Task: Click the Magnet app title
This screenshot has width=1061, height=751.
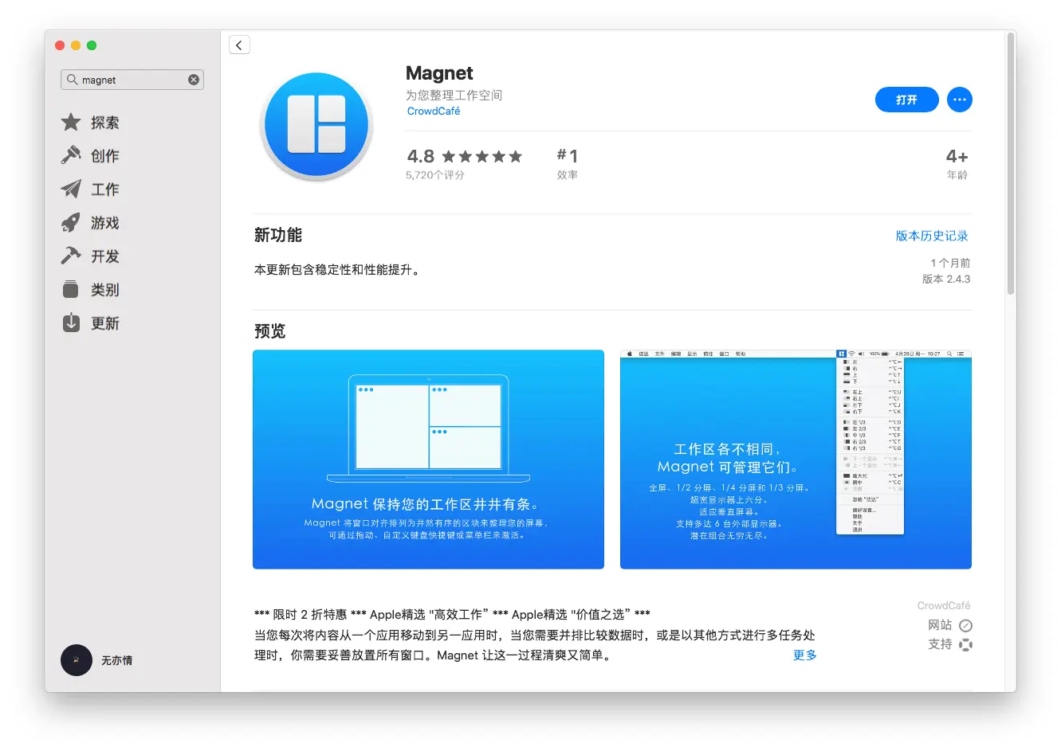Action: tap(439, 73)
